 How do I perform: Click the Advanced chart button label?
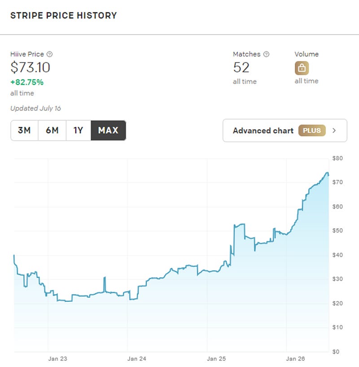263,131
